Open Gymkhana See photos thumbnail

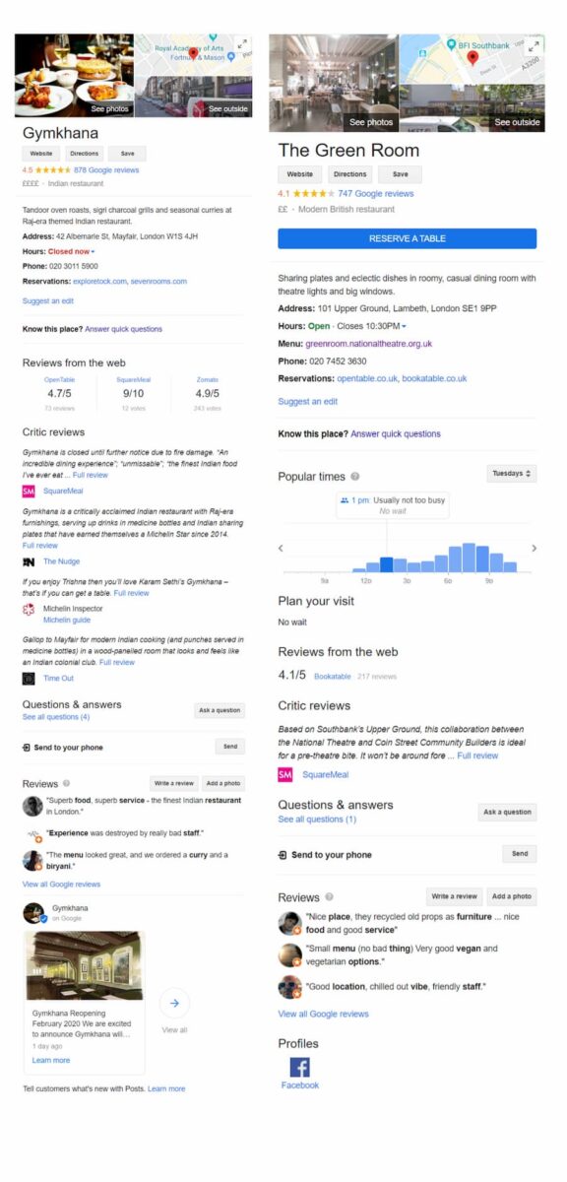click(74, 76)
